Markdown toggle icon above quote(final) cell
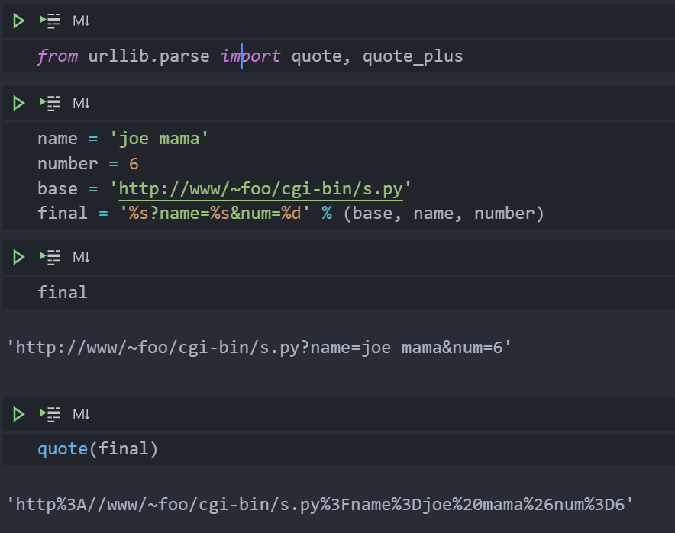675x533 pixels. click(x=81, y=414)
